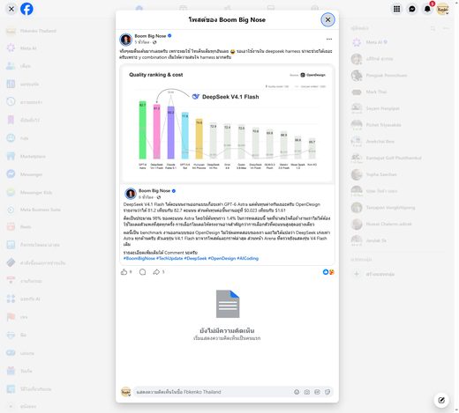Viewport: 459px width, 413px height.
Task: Open the Quality ranking & cost chart image
Action: coord(227,124)
